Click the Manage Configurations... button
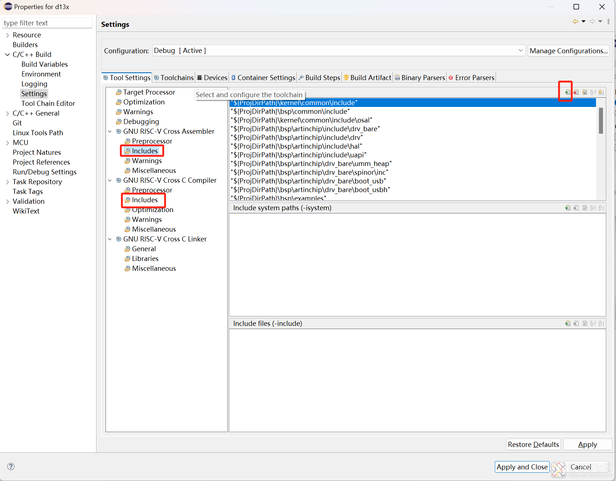This screenshot has height=481, width=616. 568,51
